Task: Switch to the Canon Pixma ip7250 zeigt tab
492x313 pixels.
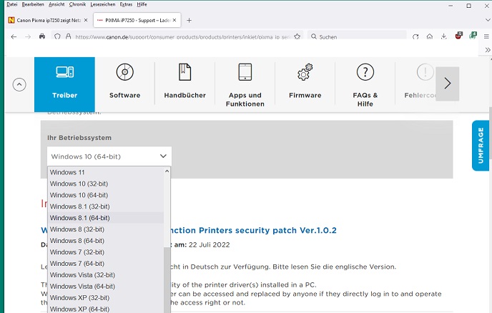Action: [x=46, y=20]
